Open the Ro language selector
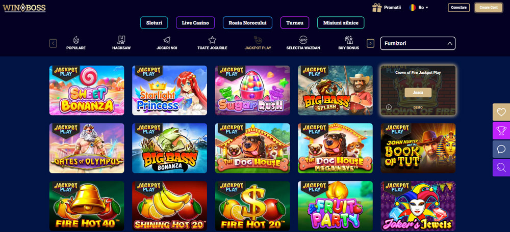The image size is (510, 232). point(419,8)
